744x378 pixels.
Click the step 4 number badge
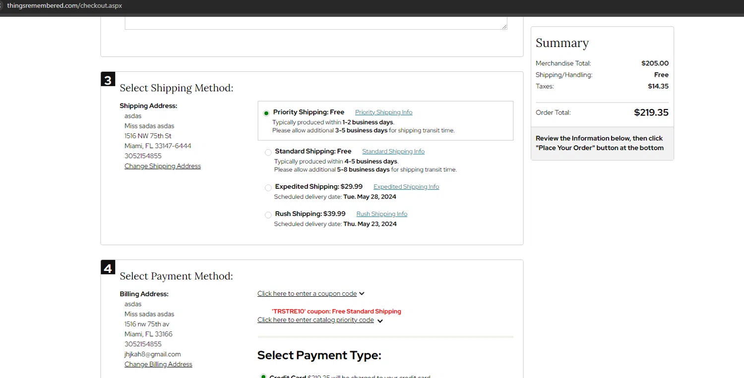108,268
